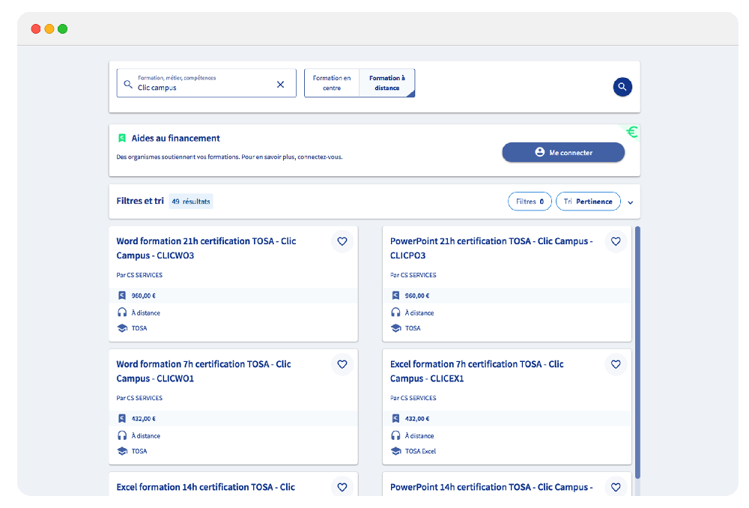Click price icon on Word 7h card
The height and width of the screenshot is (508, 749).
click(122, 418)
